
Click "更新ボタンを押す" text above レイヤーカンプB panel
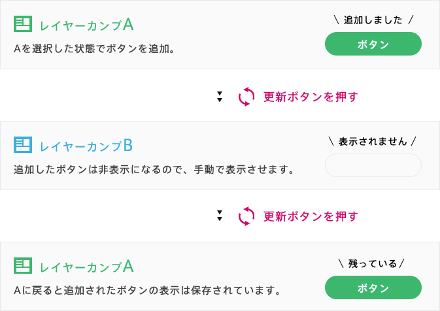point(311,97)
